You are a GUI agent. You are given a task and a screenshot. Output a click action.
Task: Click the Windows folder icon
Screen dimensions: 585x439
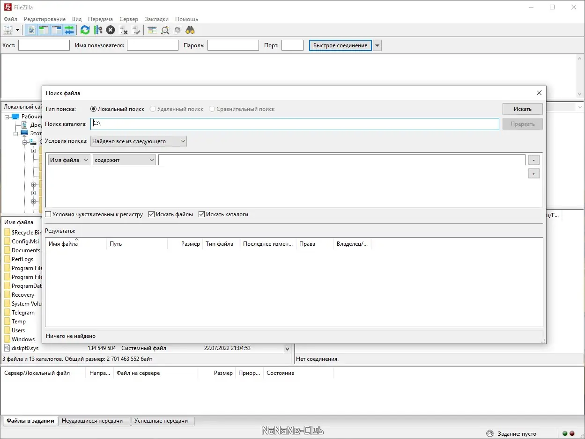7,339
